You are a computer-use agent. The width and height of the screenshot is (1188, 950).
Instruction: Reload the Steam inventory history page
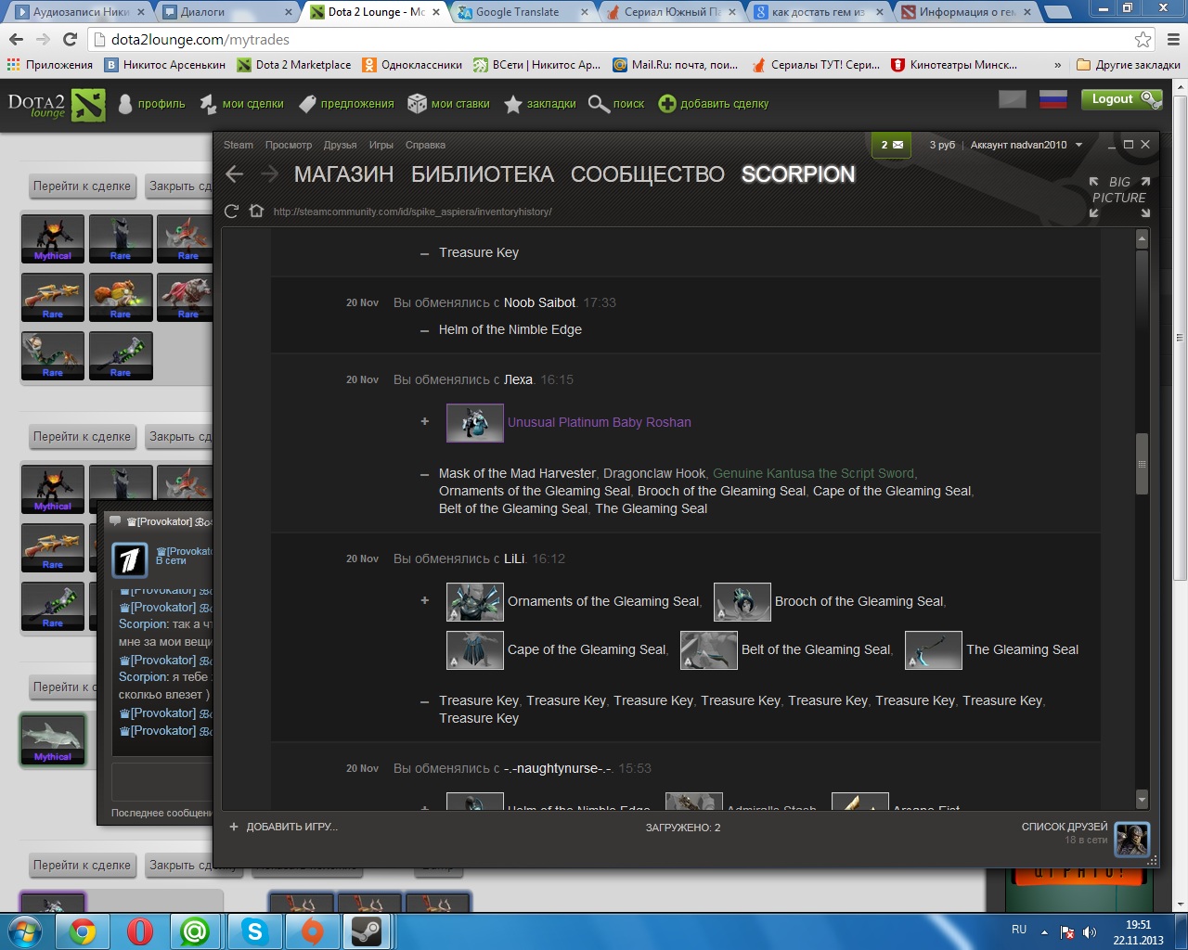232,212
